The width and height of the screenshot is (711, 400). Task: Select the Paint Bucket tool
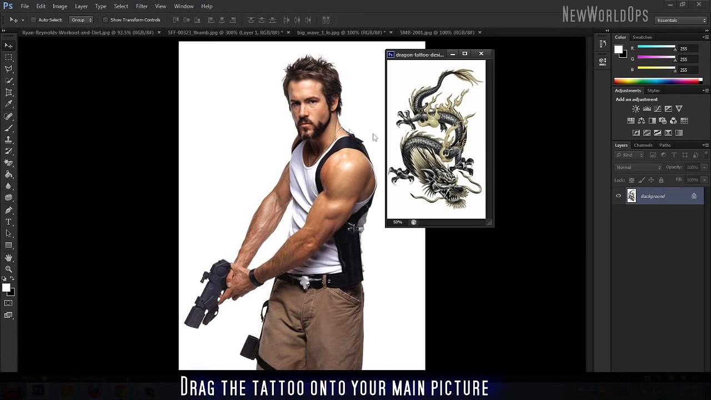pos(9,174)
